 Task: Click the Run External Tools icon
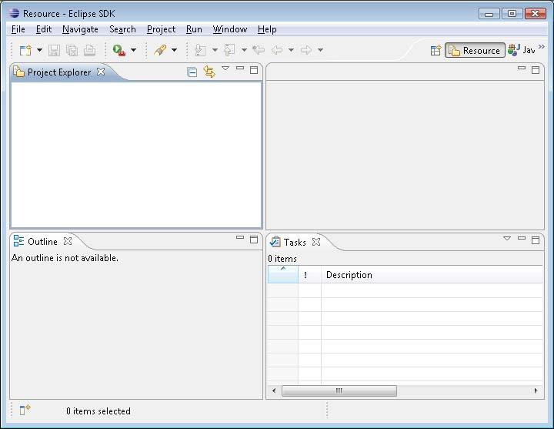(x=119, y=50)
